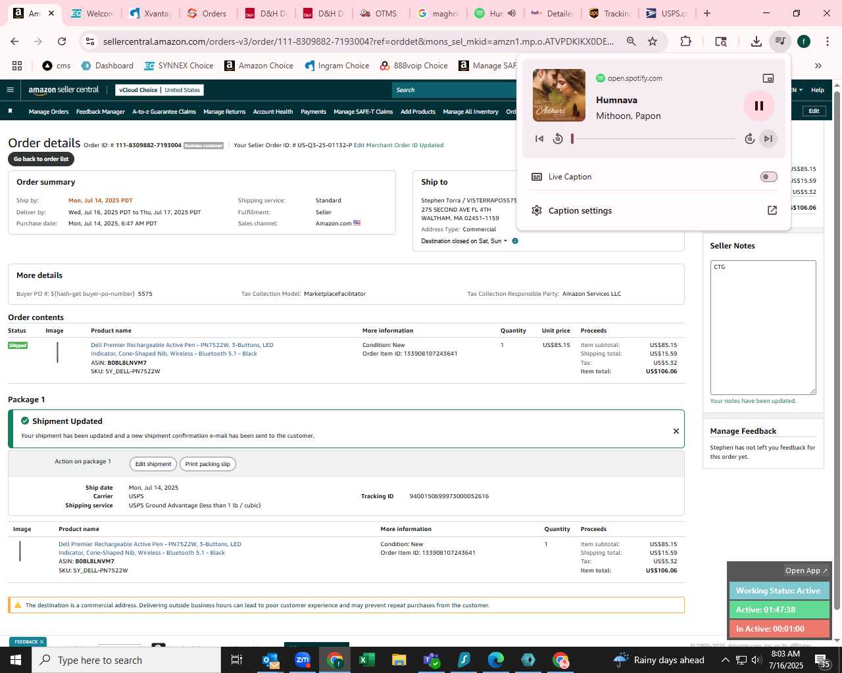Screen dimensions: 842x673
Task: Open Payments menu item
Action: point(313,112)
